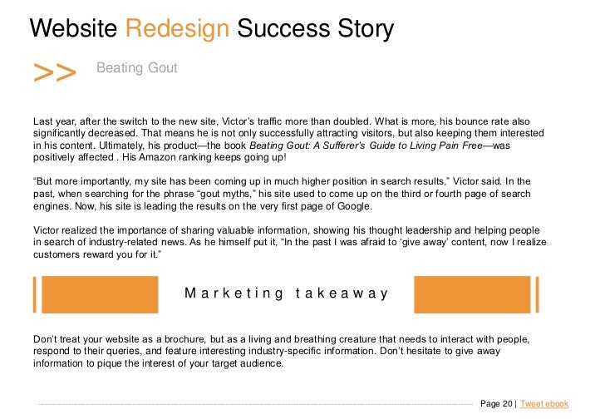Click the thin orange bar at far left
Image resolution: width=605 pixels, height=419 pixels.
[35, 294]
